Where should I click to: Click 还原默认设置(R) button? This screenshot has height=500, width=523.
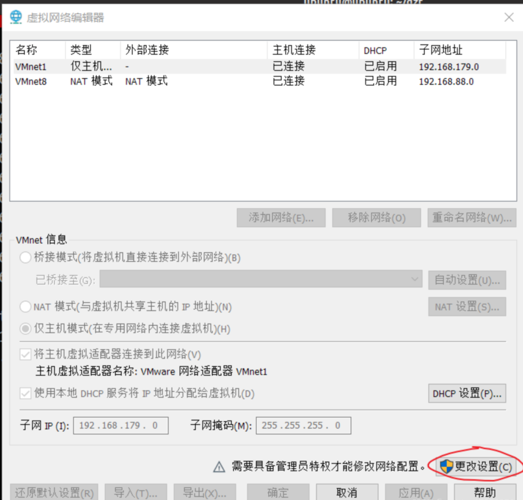(x=54, y=492)
